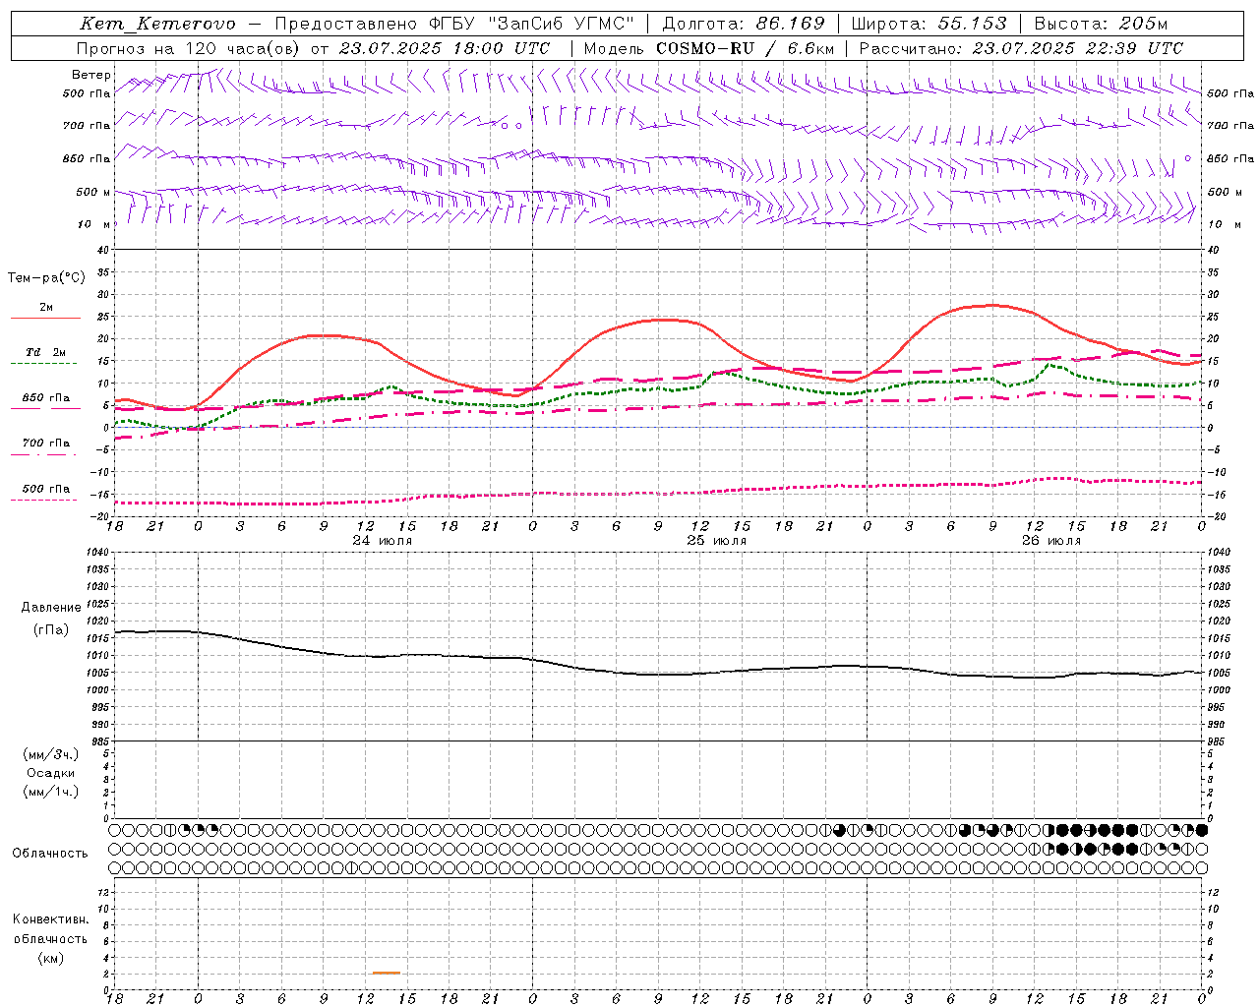Click the 500 гПа temperature legend entry

46,488
